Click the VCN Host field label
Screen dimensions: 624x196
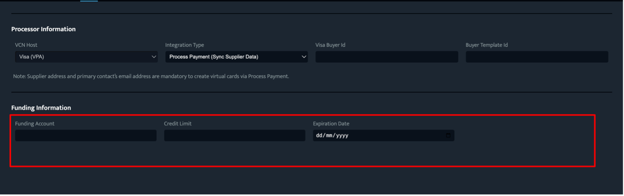coord(26,45)
